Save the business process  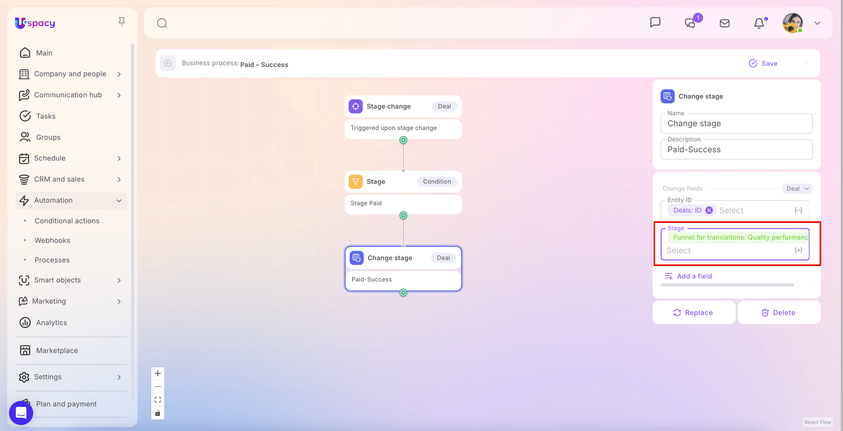pos(763,63)
